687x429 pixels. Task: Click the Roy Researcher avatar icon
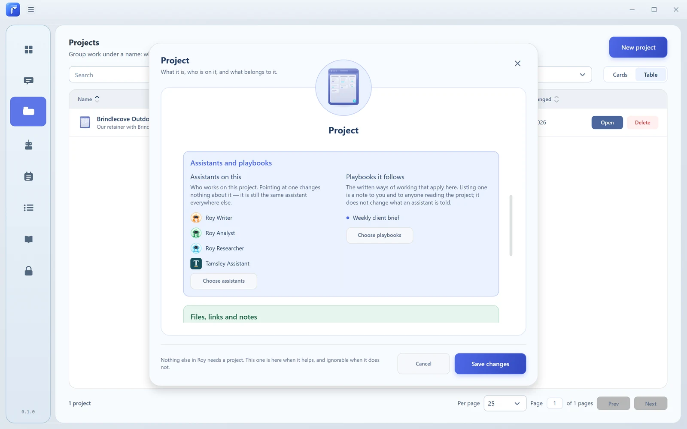click(x=196, y=248)
